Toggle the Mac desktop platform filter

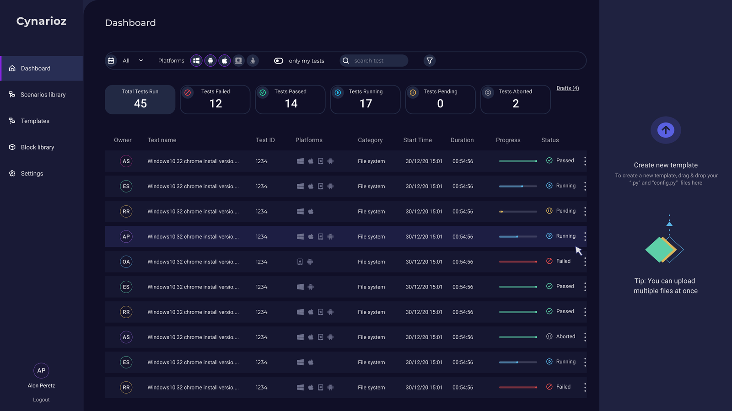(239, 60)
